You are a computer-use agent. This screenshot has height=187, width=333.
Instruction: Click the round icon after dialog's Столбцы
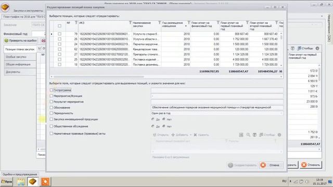click(279, 135)
